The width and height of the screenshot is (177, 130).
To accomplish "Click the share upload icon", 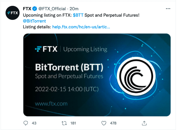I will point(144,123).
